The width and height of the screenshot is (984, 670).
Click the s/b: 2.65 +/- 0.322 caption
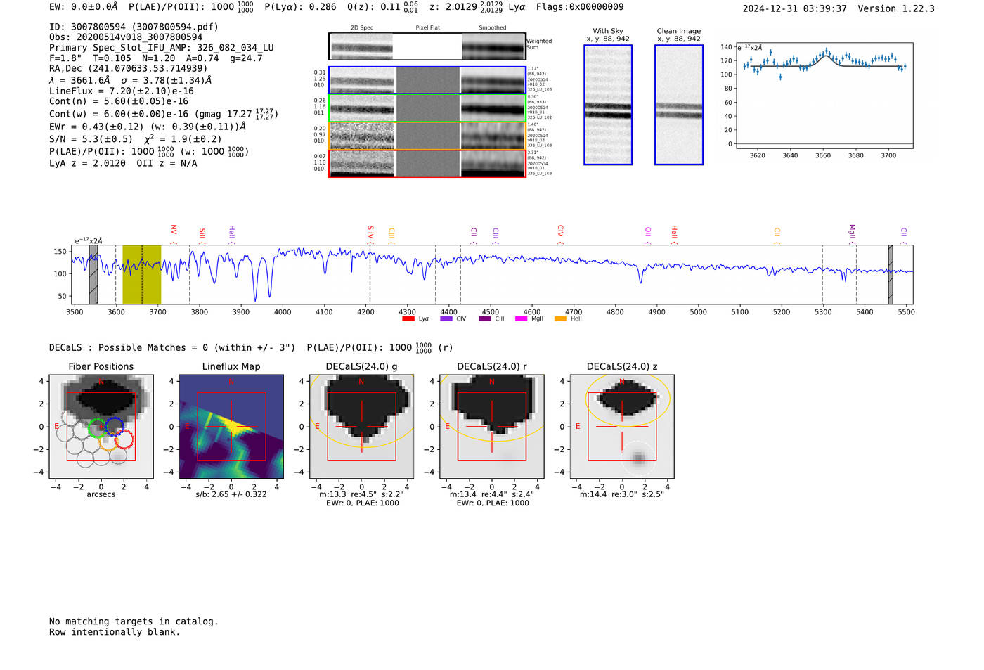pos(231,494)
